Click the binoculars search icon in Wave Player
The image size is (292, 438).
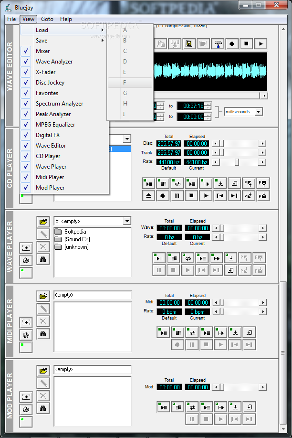[x=43, y=259]
